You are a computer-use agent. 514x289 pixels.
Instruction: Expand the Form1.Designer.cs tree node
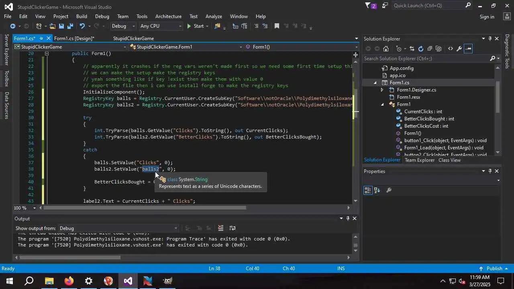(382, 90)
